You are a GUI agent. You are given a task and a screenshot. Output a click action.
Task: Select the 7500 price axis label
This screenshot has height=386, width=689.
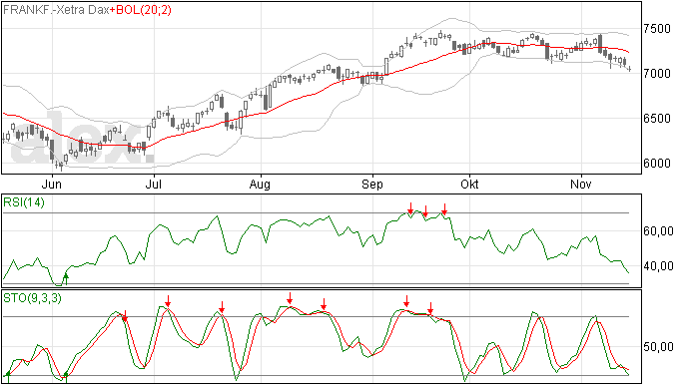[657, 29]
